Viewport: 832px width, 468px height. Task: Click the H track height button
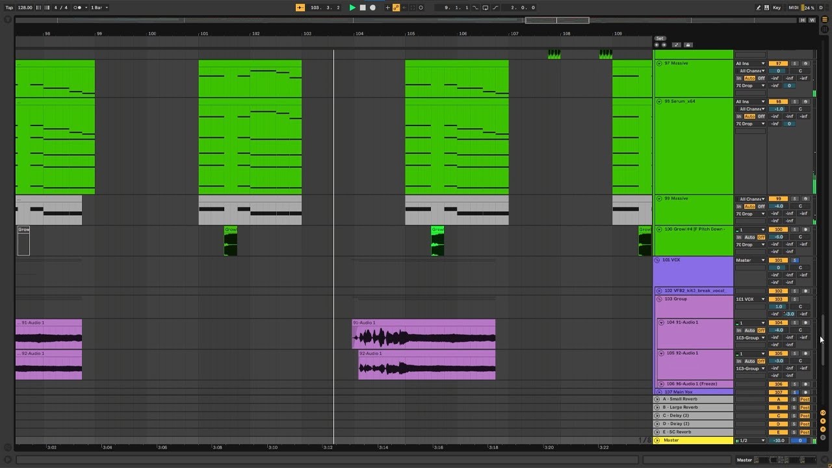click(x=803, y=20)
